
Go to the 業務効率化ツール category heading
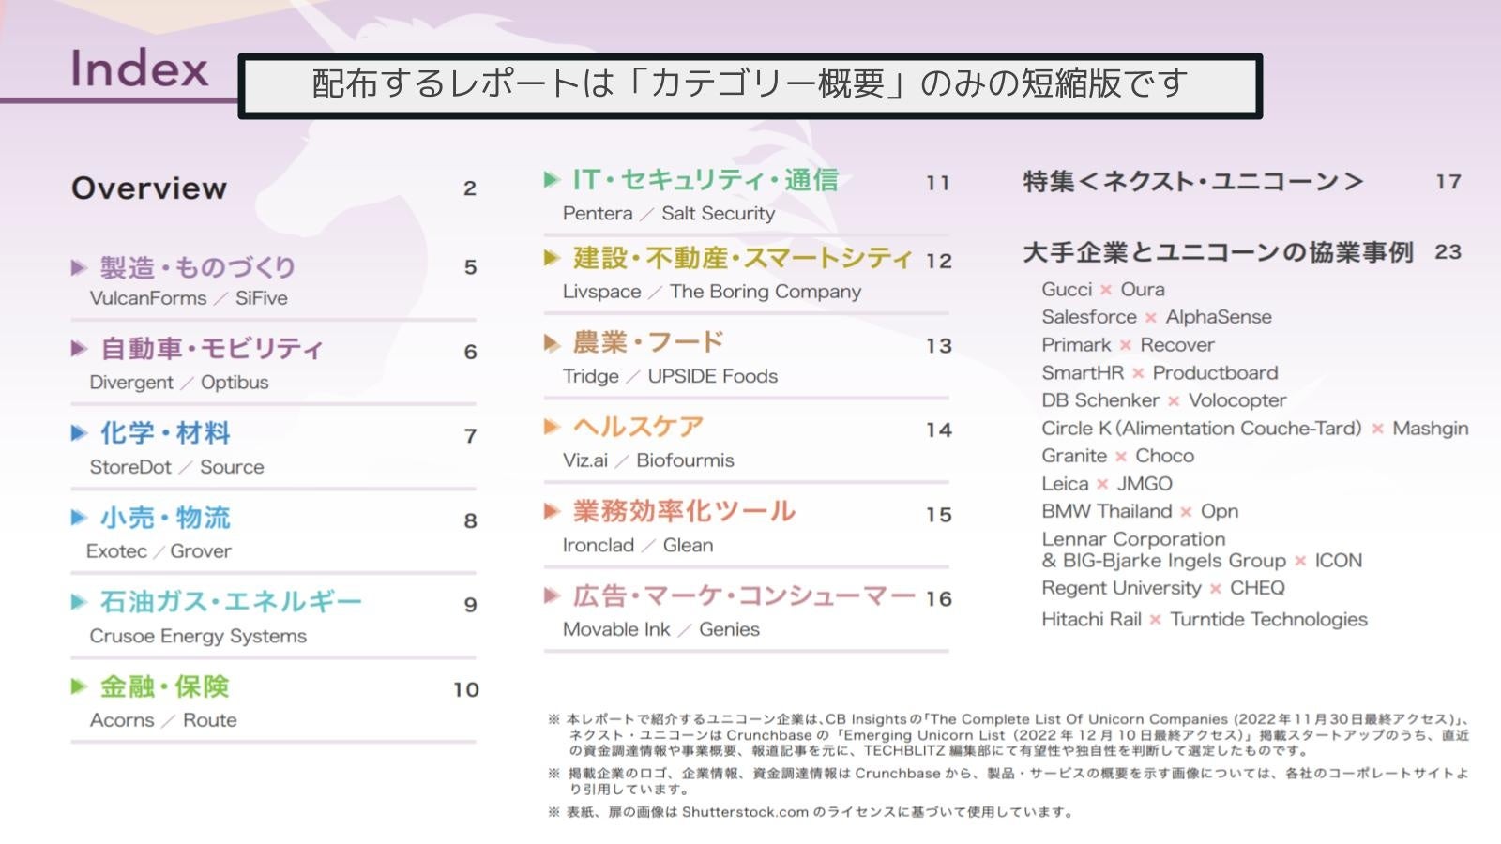pyautogui.click(x=685, y=511)
